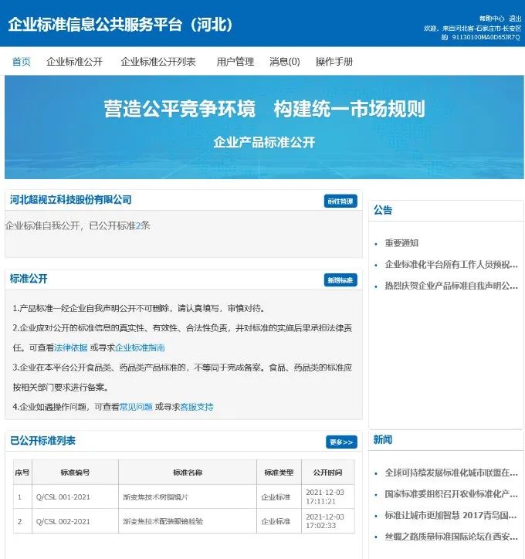The image size is (525, 559).
Task: Open news 标准让城市更加智慧 2017青岛国
Action: coord(451,515)
